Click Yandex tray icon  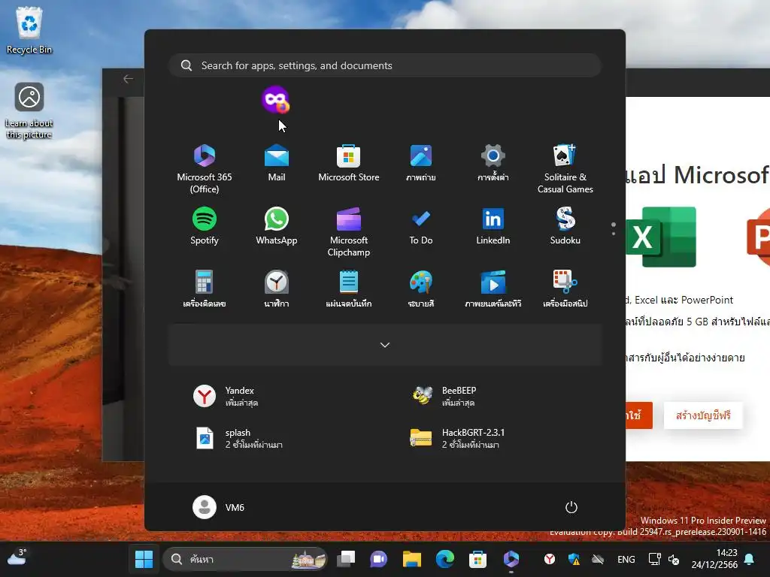550,559
